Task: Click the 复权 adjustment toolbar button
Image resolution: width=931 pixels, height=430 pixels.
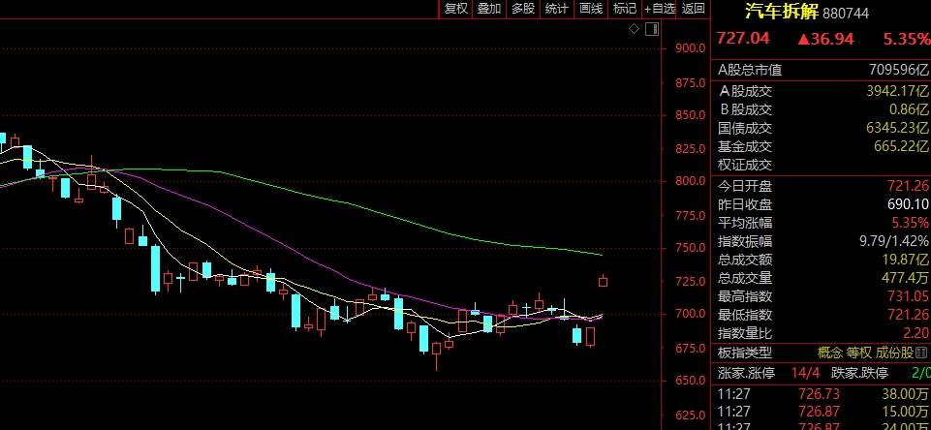Action: [455, 9]
